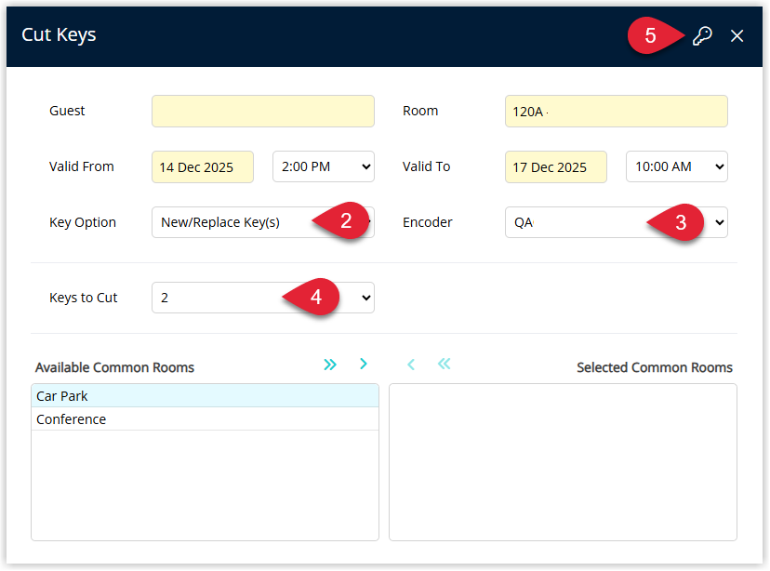The width and height of the screenshot is (770, 571).
Task: Select Conference in Available Common Rooms
Action: click(205, 419)
